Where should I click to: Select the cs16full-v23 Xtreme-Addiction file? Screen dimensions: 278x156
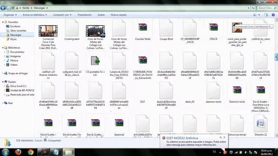pos(48,61)
